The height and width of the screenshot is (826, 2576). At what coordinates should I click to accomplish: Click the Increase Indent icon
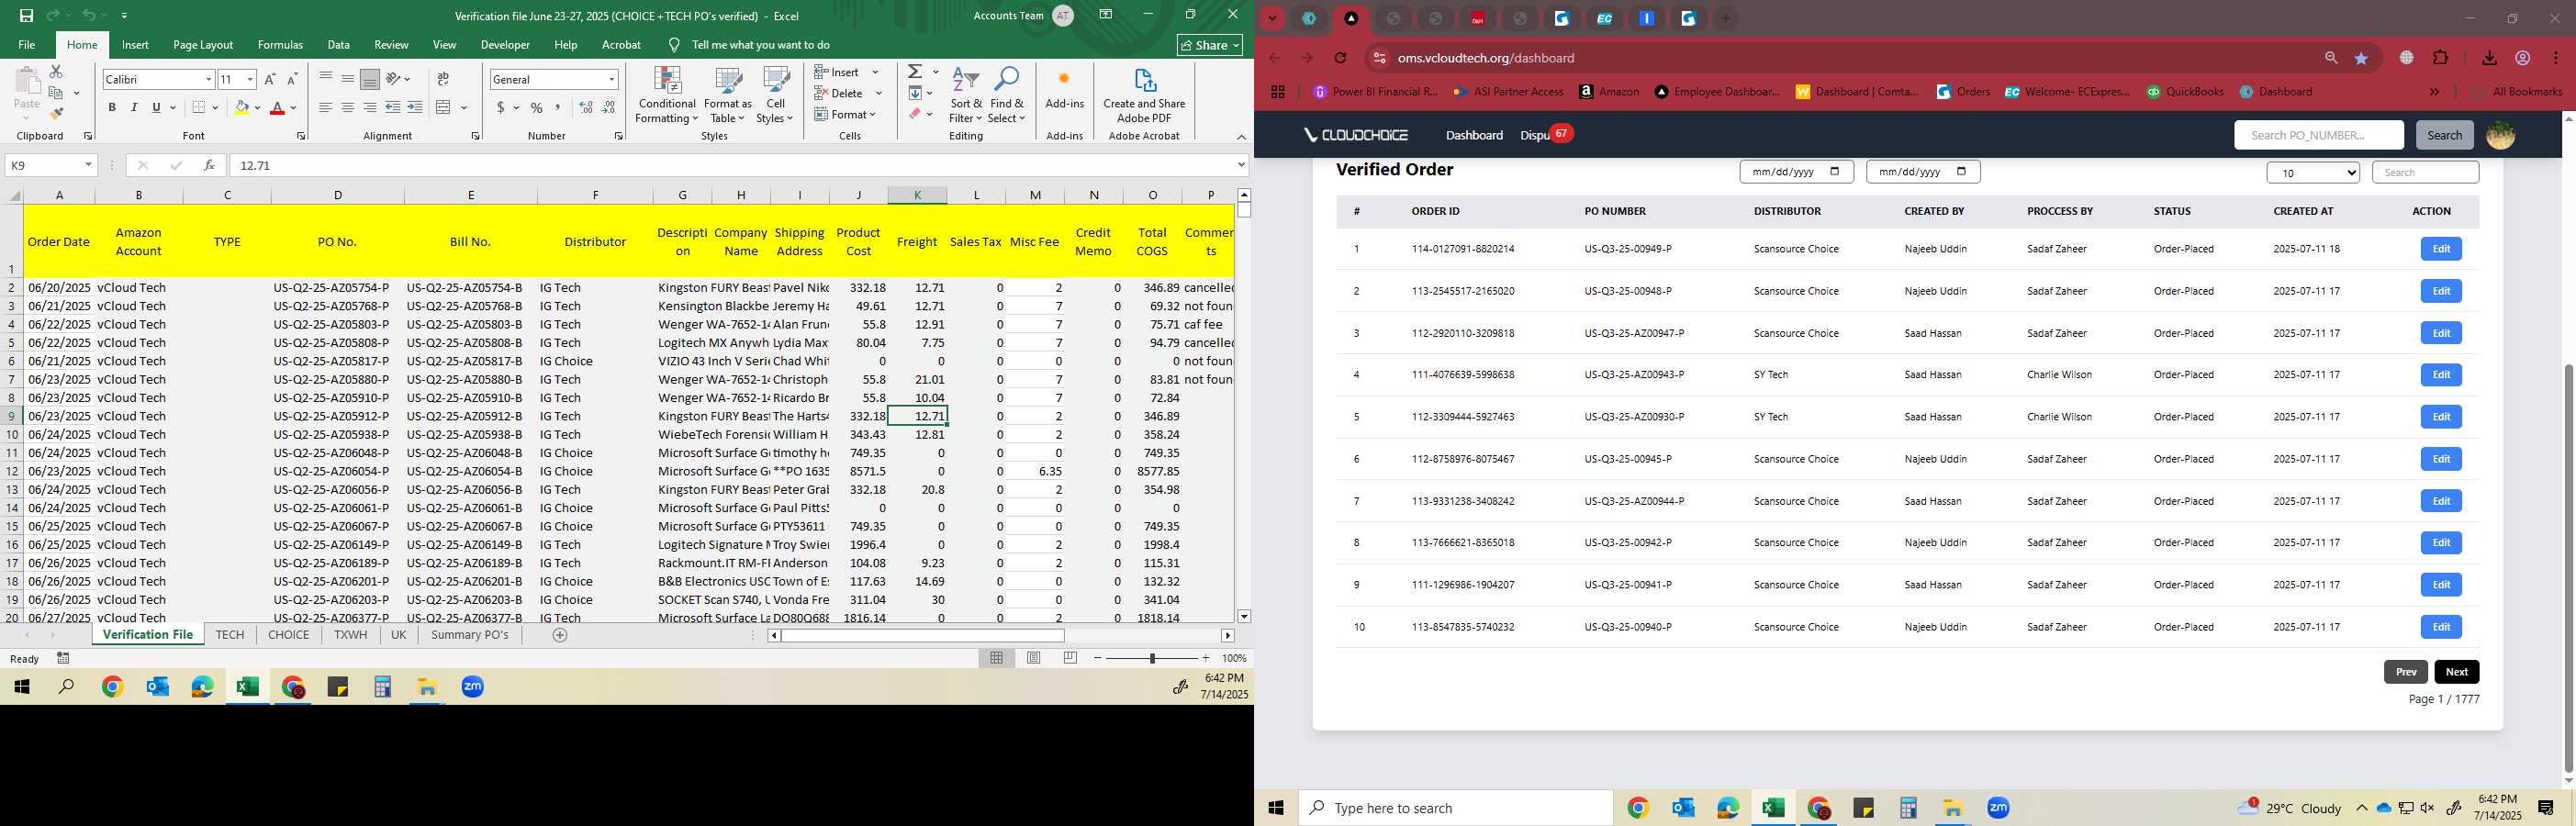[x=415, y=107]
